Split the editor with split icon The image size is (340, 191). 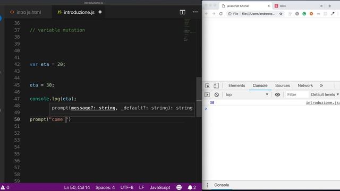tap(182, 12)
